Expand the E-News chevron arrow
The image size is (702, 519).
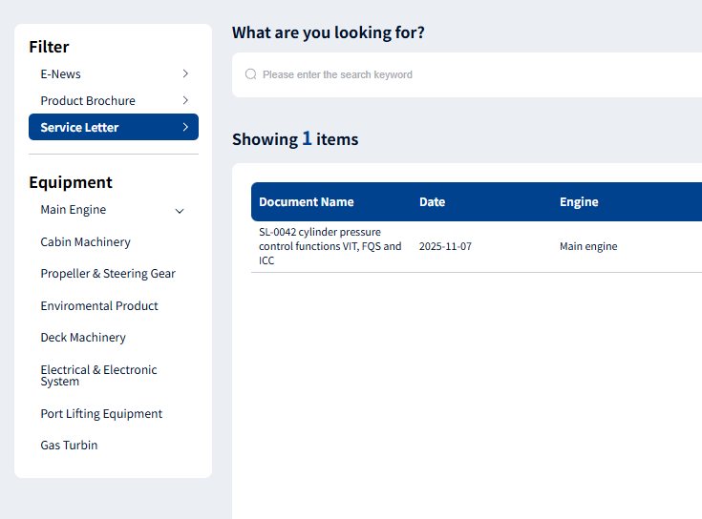pos(185,73)
